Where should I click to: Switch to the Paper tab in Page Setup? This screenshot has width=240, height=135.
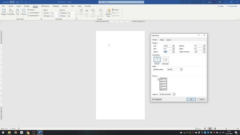(162, 40)
